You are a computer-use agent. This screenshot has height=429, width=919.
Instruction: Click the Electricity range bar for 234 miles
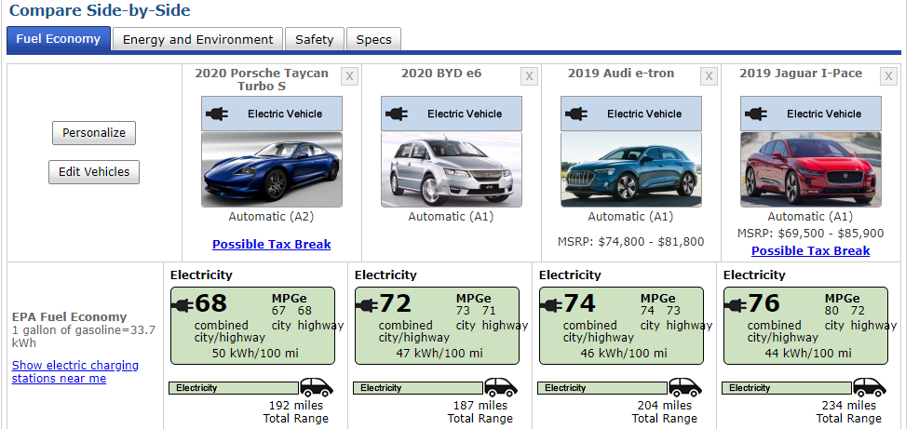click(787, 388)
